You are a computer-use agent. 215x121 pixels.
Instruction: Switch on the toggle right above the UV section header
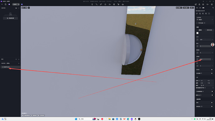tap(212, 73)
